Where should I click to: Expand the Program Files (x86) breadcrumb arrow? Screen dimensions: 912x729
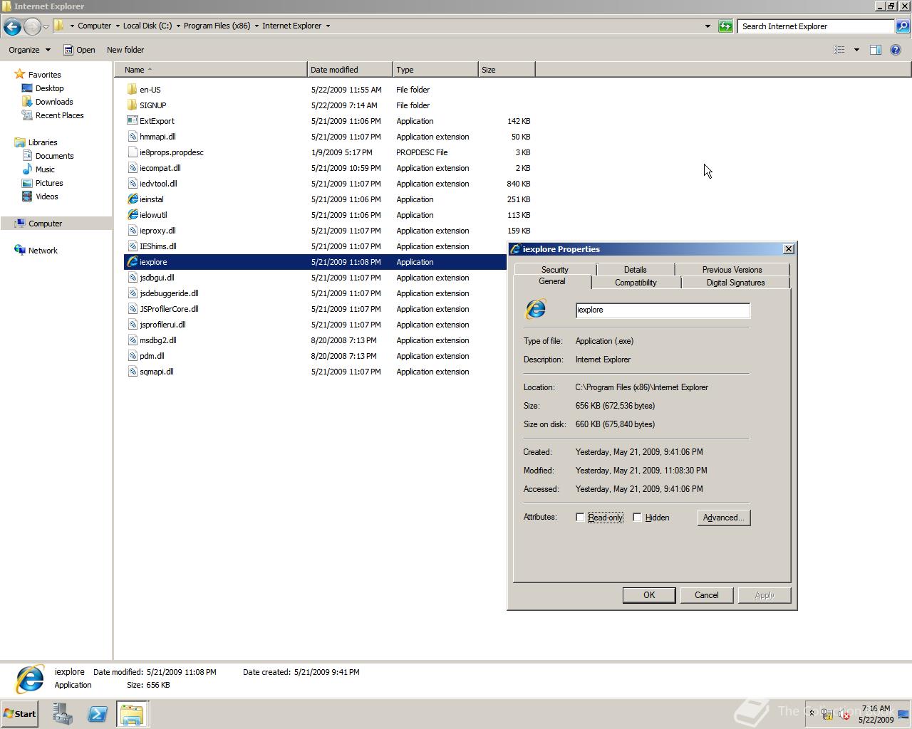(x=256, y=26)
